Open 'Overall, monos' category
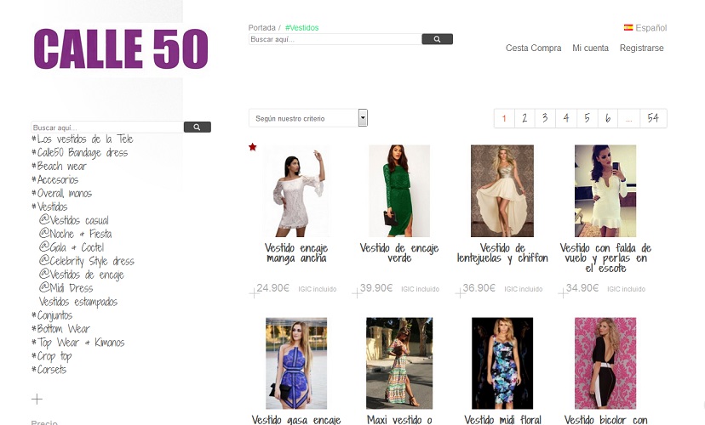 [61, 194]
